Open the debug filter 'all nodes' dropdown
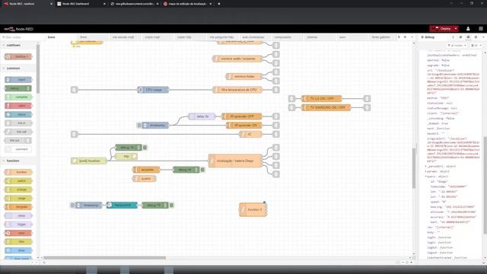This screenshot has height=274, width=487. pos(457,46)
